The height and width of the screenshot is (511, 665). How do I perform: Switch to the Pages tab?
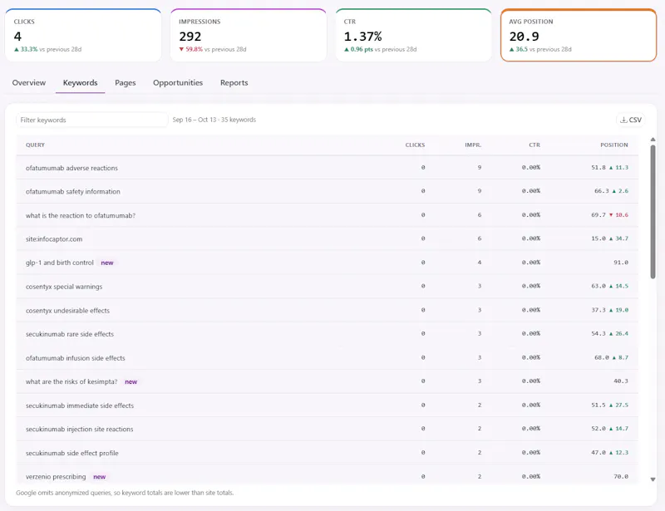coord(126,83)
